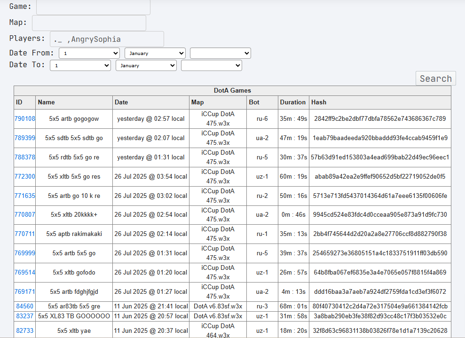
Task: Select game name '5x5 xltb 5x5 go res'
Action: coord(74,177)
